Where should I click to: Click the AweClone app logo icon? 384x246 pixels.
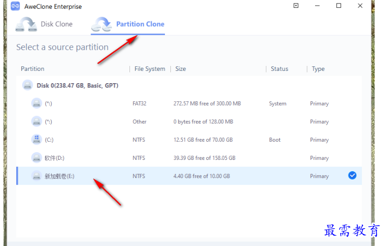15,6
